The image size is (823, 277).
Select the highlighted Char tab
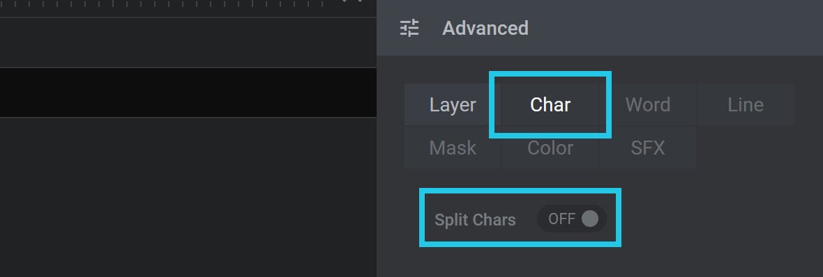[x=550, y=104]
